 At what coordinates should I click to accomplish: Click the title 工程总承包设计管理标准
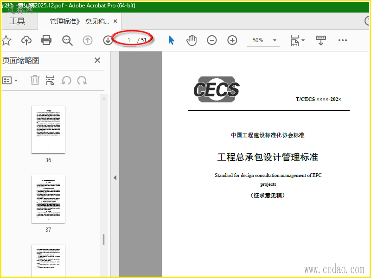click(x=268, y=157)
